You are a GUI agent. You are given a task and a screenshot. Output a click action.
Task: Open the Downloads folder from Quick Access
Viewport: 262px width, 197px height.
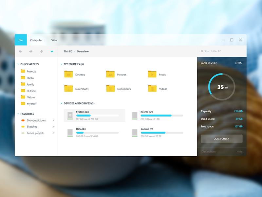point(68,89)
